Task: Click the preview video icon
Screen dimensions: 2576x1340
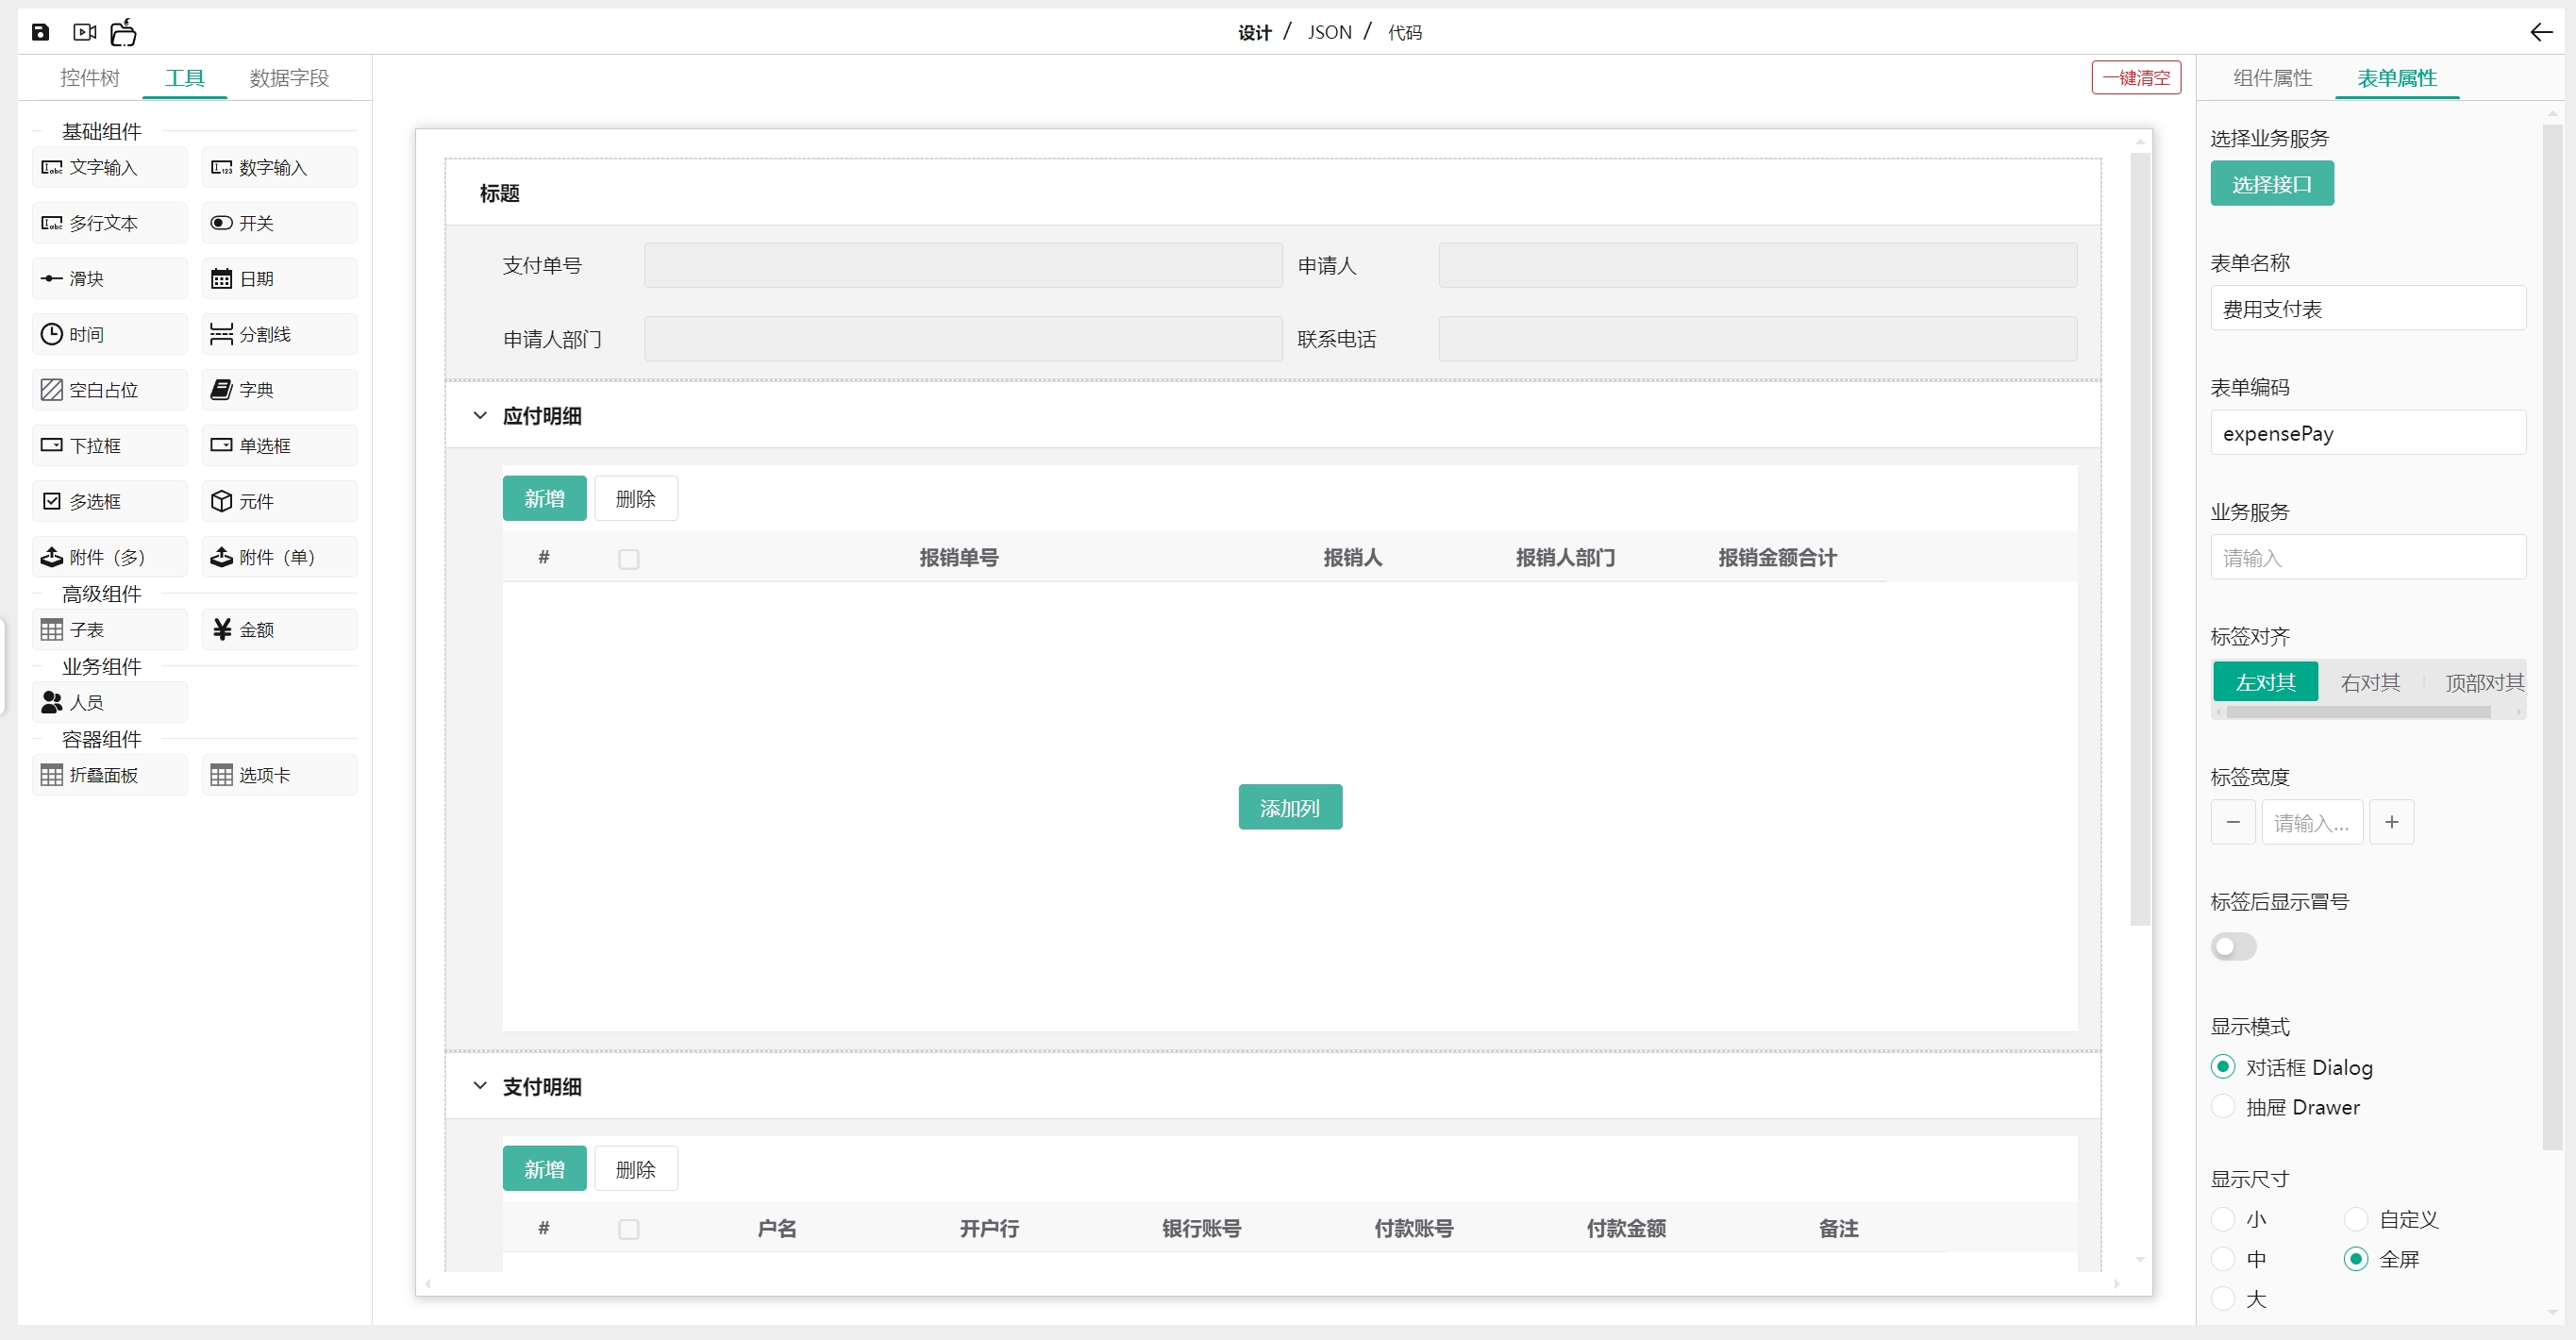Action: point(85,32)
